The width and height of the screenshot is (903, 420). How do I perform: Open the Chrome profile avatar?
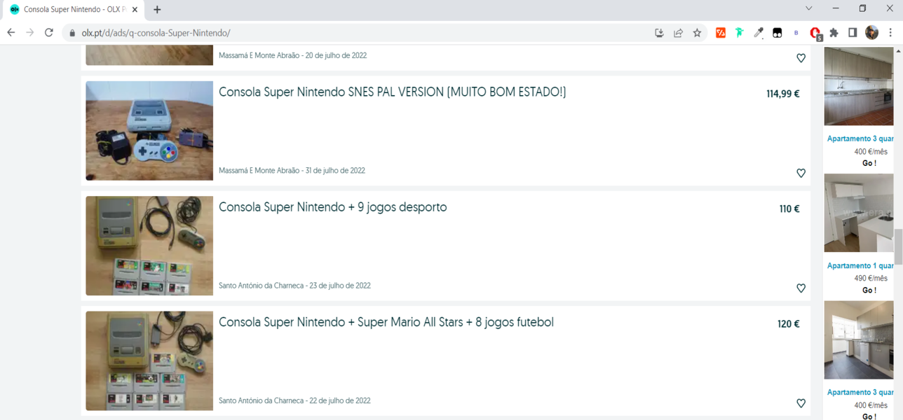coord(871,33)
